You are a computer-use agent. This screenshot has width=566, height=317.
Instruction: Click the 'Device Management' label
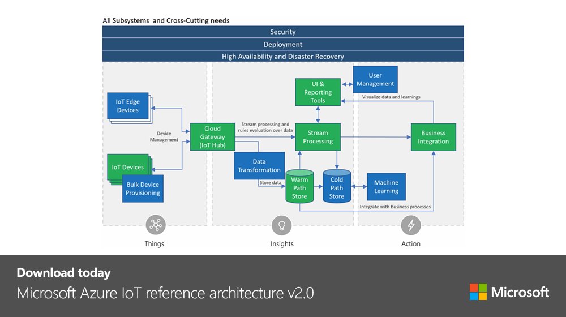164,136
